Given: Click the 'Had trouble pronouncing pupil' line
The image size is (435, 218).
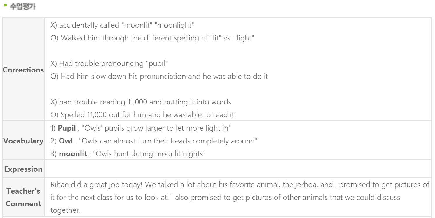Looking at the screenshot, I should click(109, 64).
